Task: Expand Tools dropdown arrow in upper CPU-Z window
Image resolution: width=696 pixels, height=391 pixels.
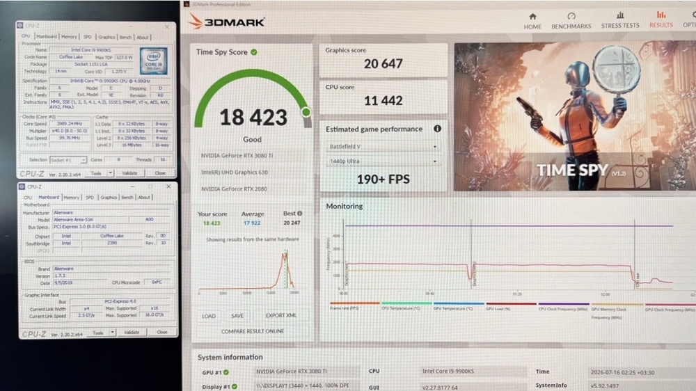Action: tap(111, 173)
